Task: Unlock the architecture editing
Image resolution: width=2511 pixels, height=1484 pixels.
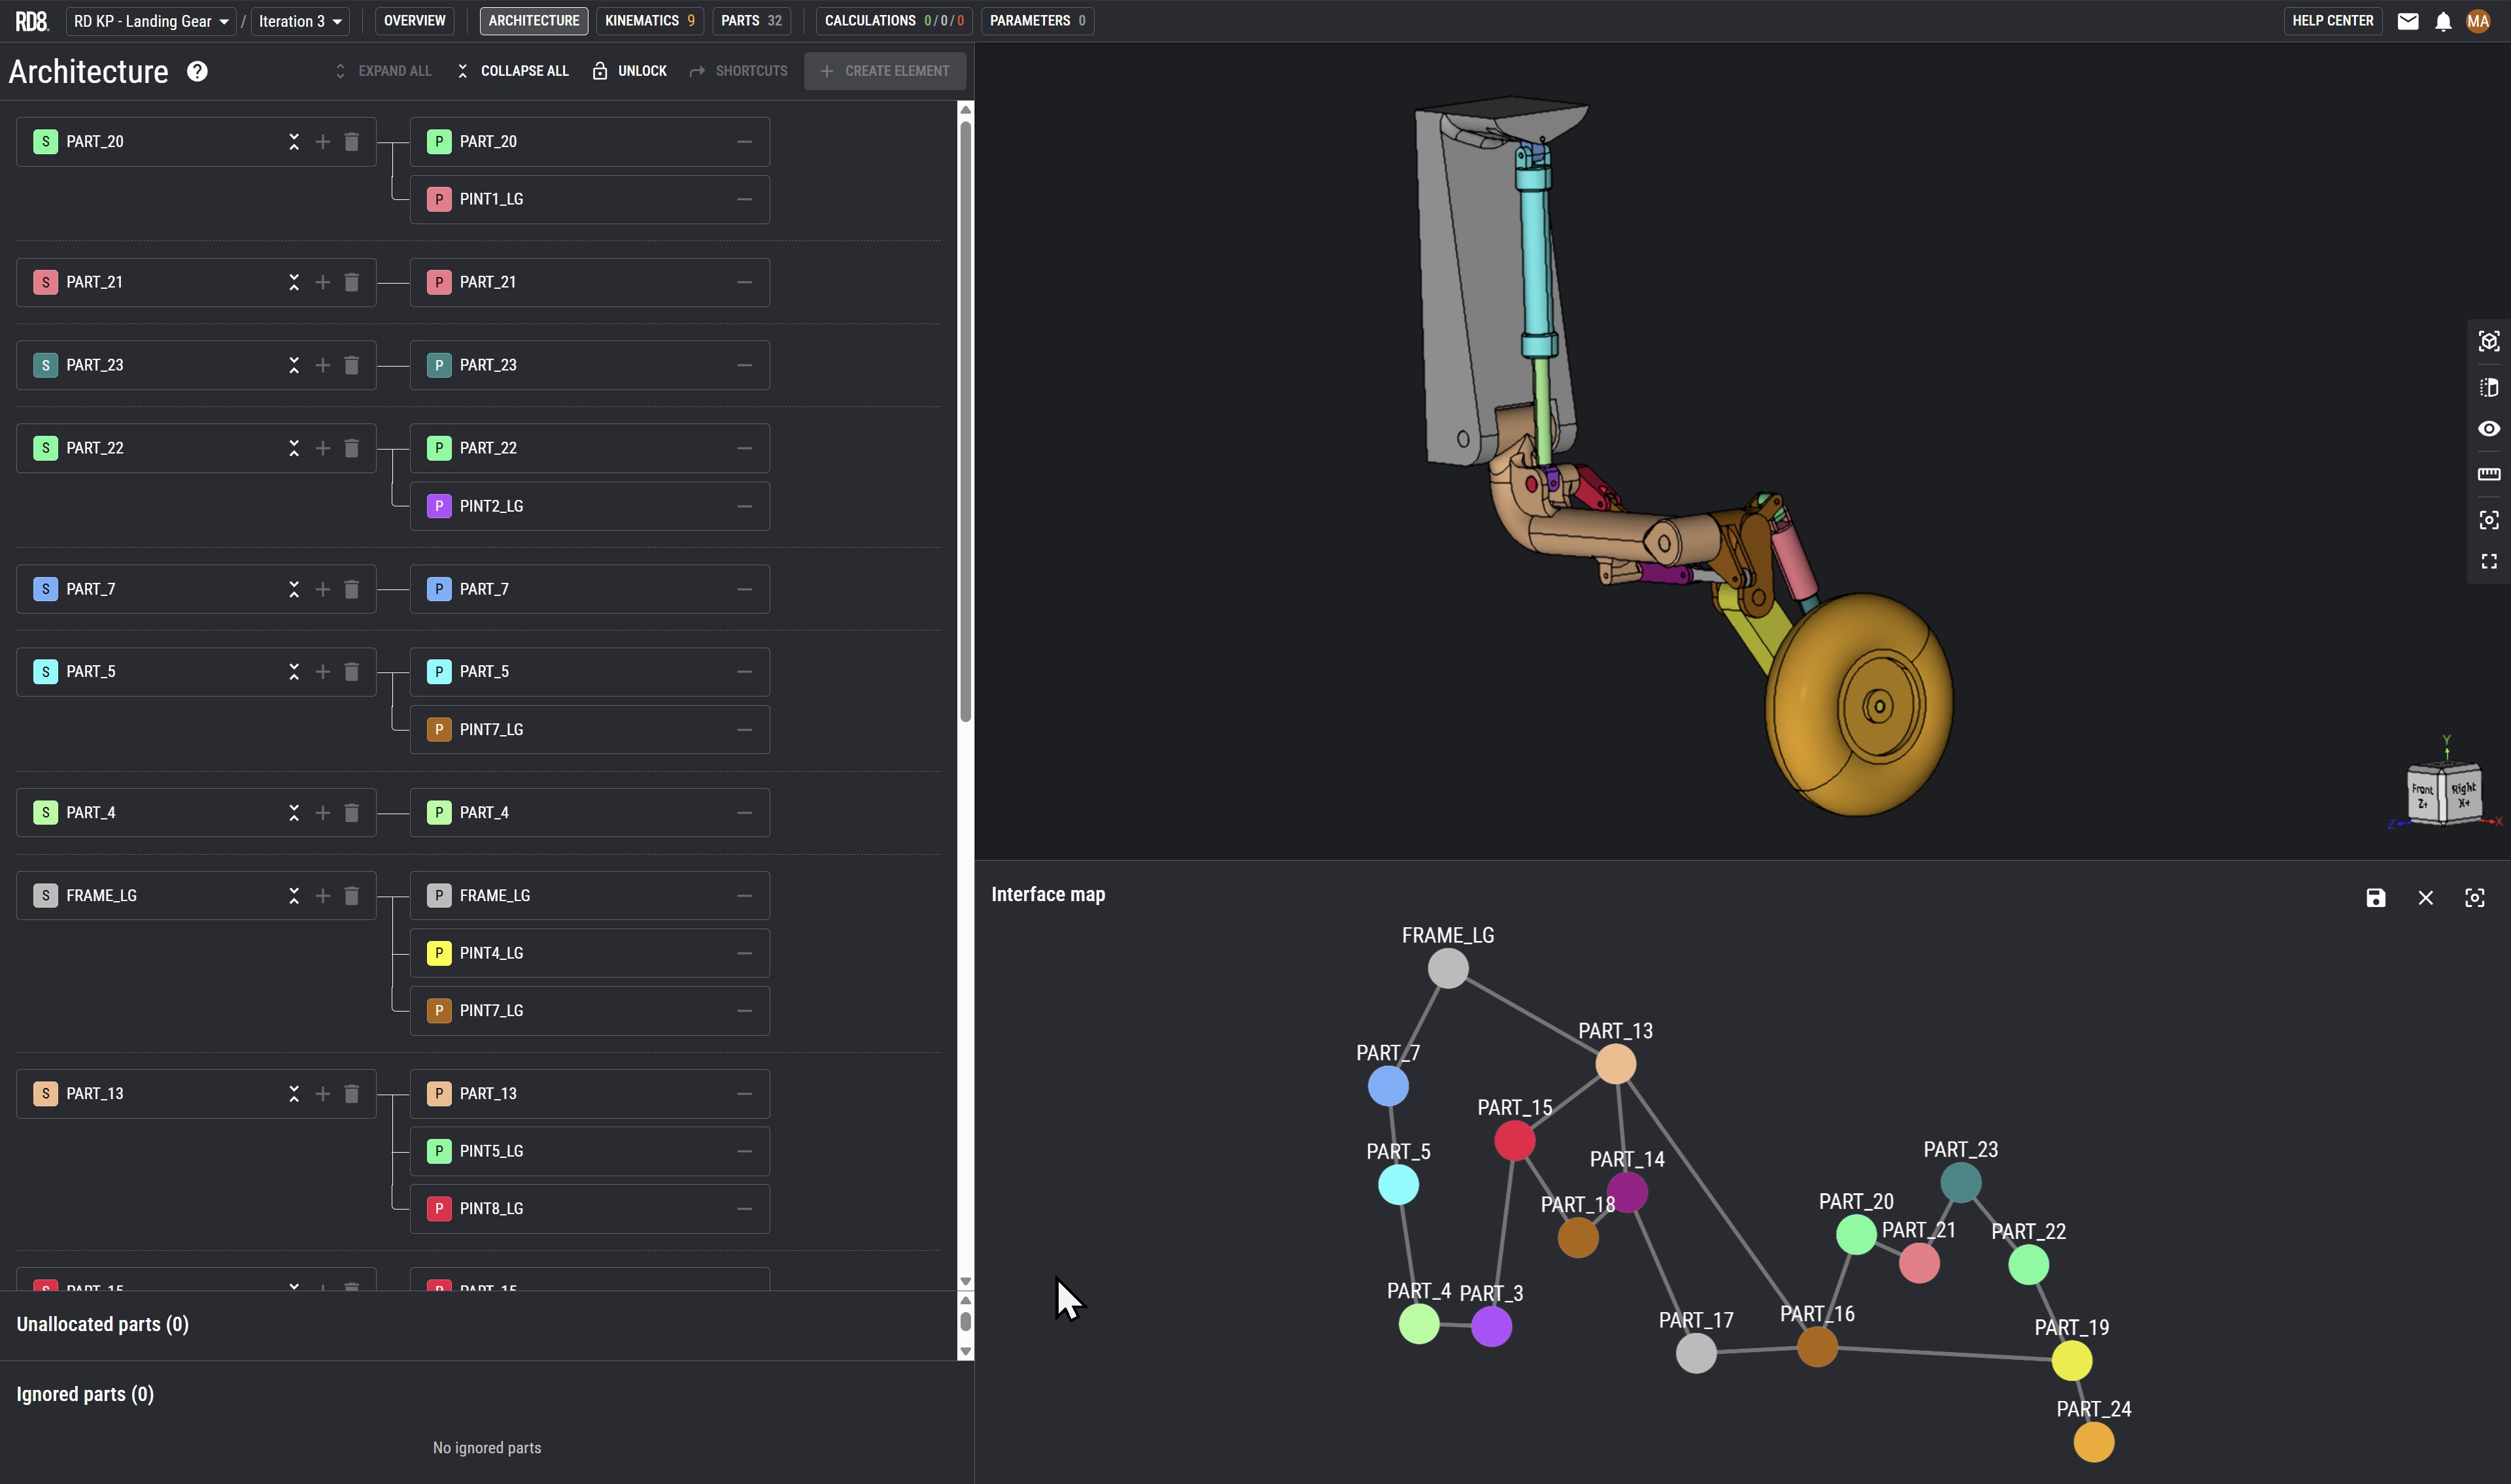Action: 629,71
